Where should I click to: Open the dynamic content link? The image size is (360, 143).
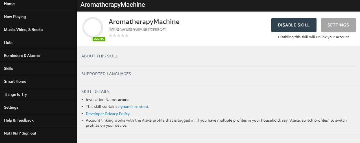coord(133,107)
